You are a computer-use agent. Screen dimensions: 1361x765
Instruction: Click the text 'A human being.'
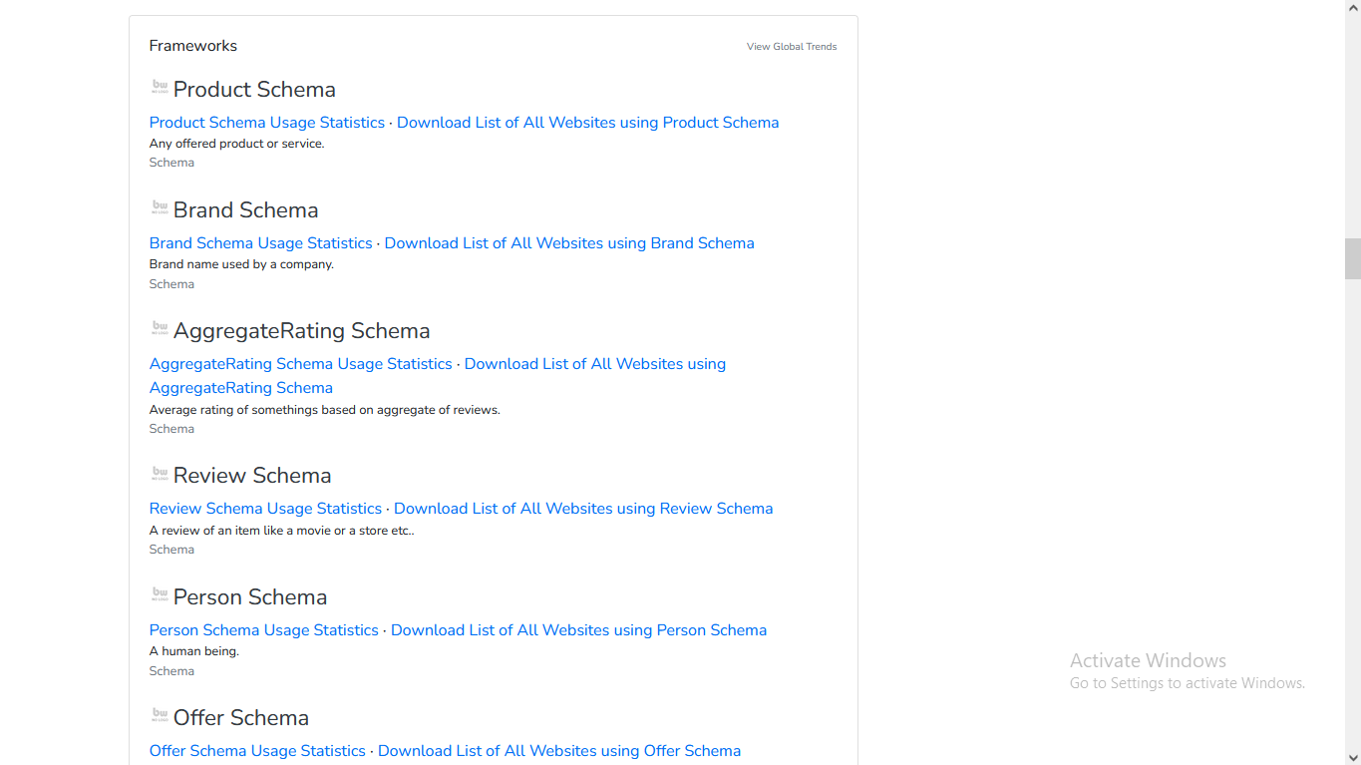tap(194, 651)
